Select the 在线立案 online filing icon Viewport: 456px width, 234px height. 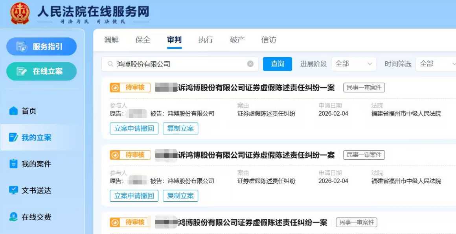click(x=41, y=71)
